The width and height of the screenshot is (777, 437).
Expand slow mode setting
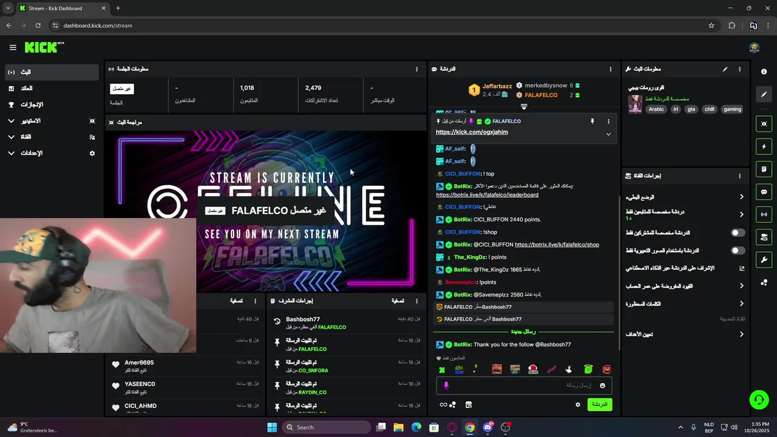pyautogui.click(x=741, y=197)
